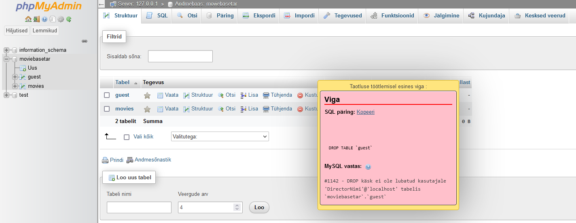The width and height of the screenshot is (576, 223).
Task: Collapse the moviebasetar database node
Action: 6,59
